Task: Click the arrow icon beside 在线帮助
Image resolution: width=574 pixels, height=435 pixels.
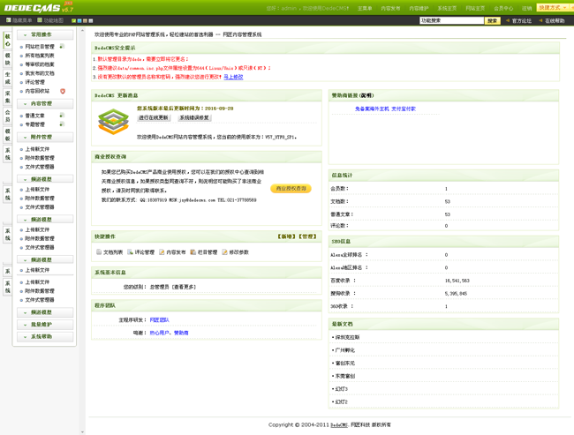Action: click(540, 20)
